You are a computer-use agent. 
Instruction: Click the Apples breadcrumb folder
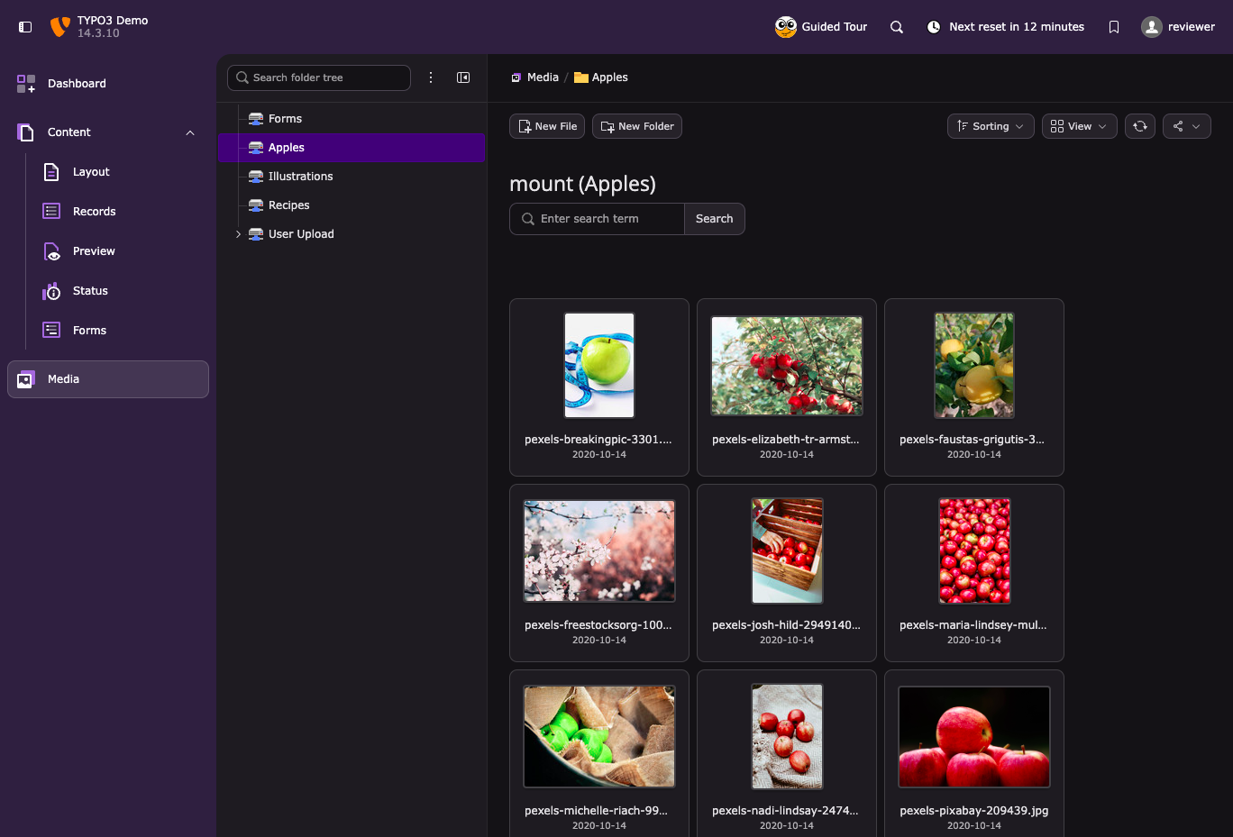coord(601,77)
